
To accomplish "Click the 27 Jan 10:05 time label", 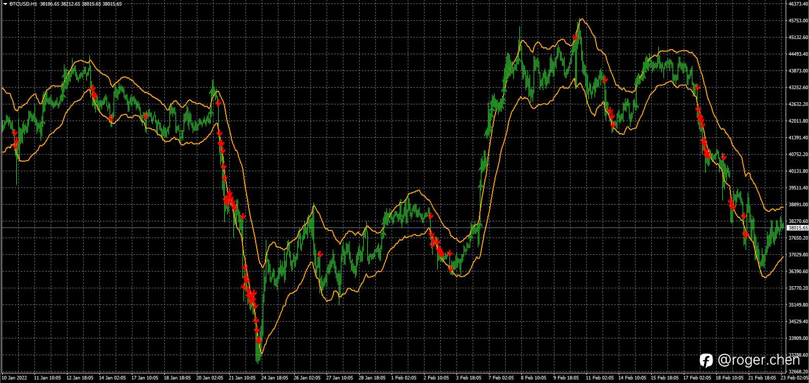I will point(339,377).
